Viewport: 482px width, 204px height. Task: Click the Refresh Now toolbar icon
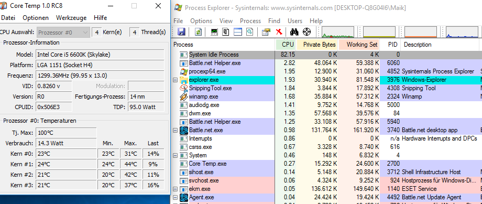click(x=199, y=31)
